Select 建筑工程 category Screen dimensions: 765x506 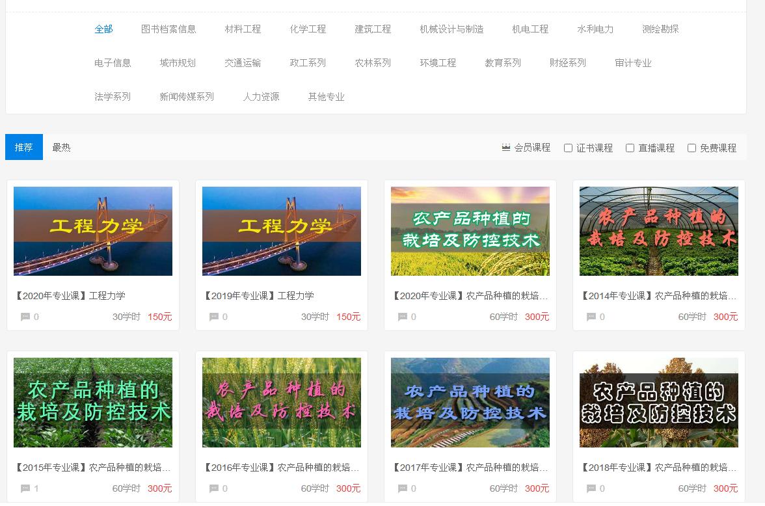click(373, 29)
